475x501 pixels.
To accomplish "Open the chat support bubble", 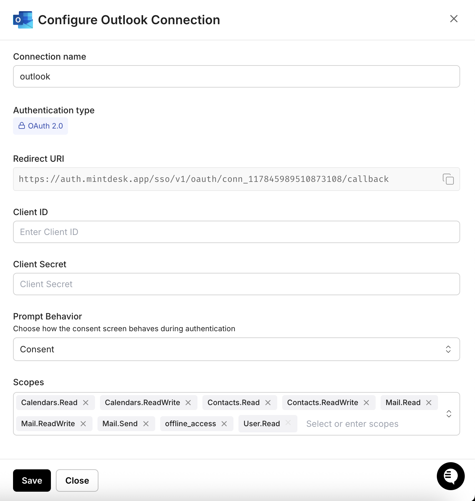I will coord(450,476).
